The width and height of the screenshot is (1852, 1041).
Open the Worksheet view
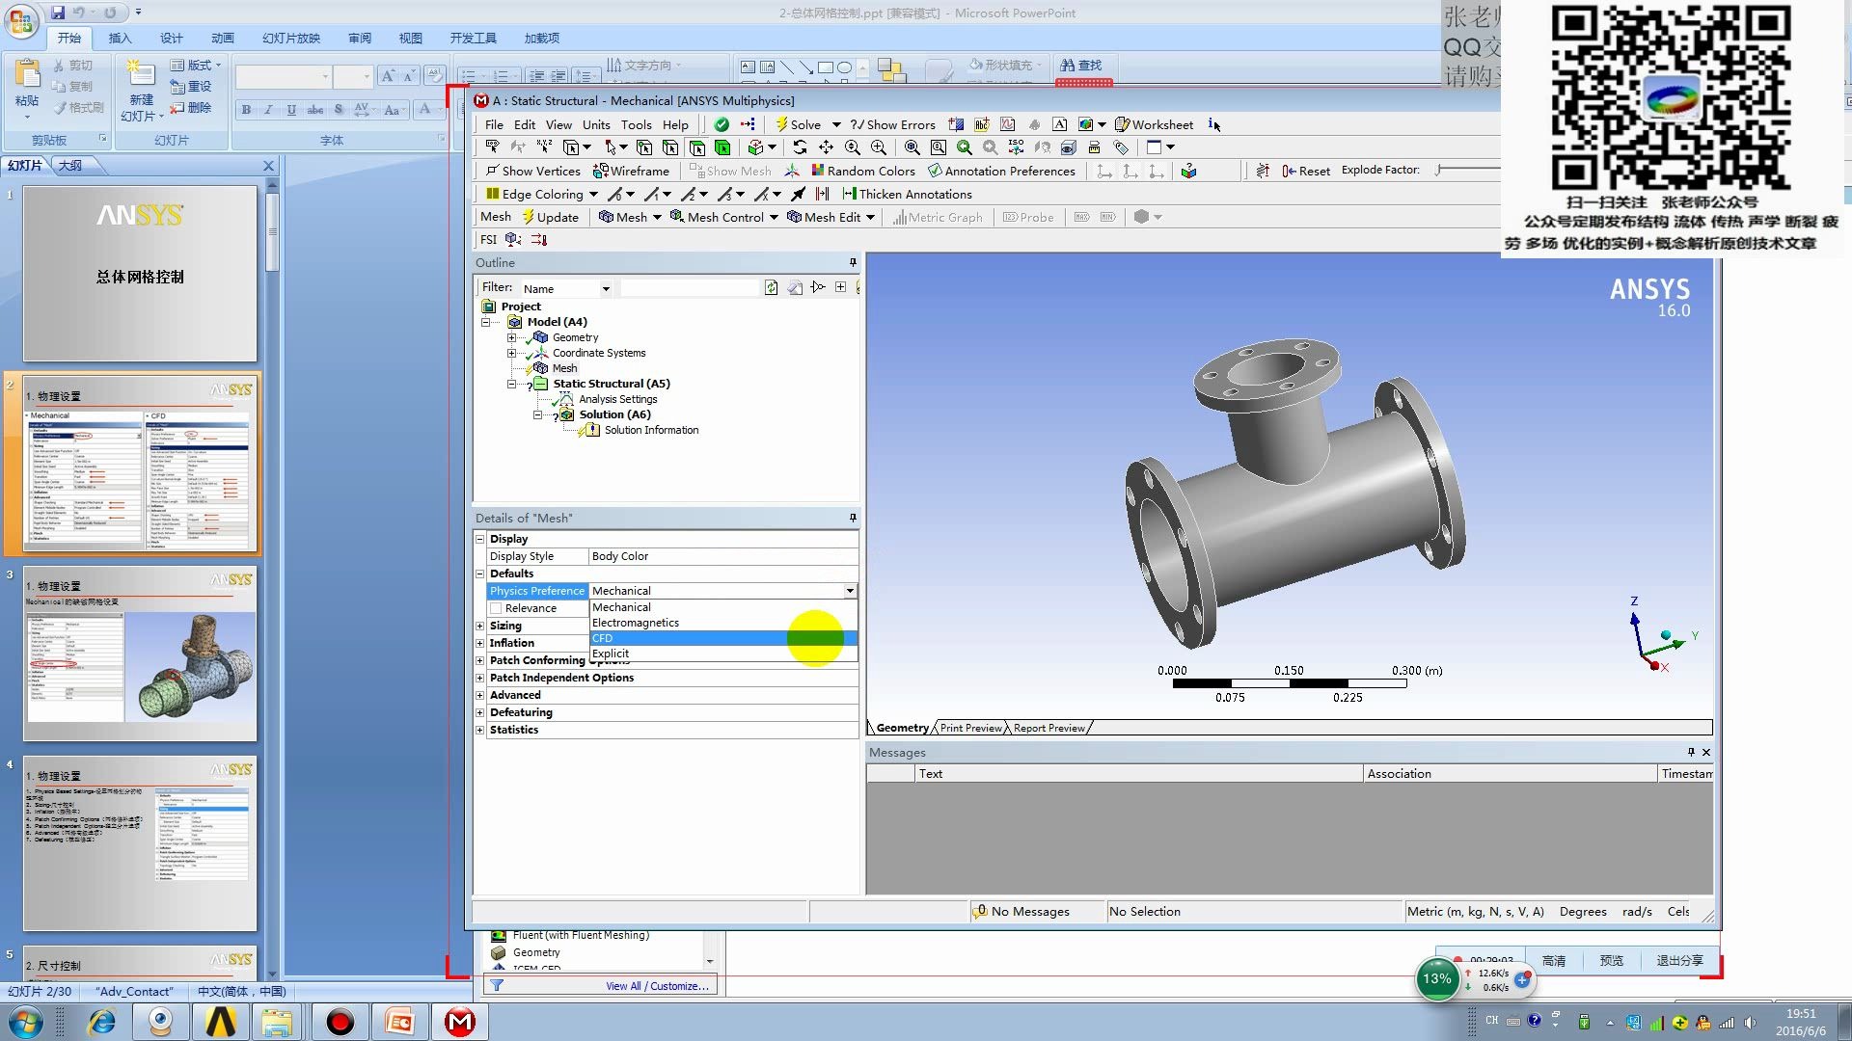click(1155, 124)
